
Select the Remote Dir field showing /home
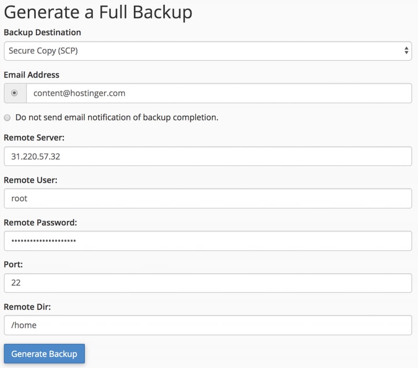click(206, 325)
